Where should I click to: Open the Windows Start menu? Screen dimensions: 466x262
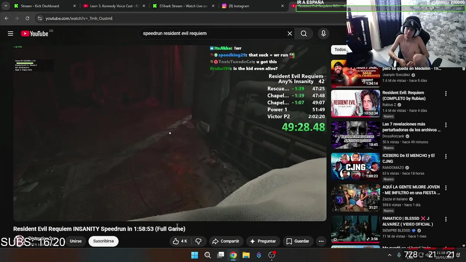click(x=195, y=255)
